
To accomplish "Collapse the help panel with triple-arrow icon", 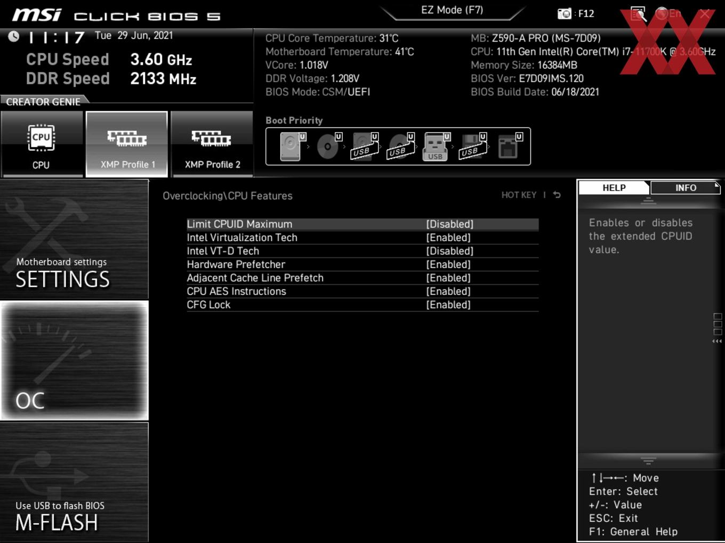I will 717,341.
